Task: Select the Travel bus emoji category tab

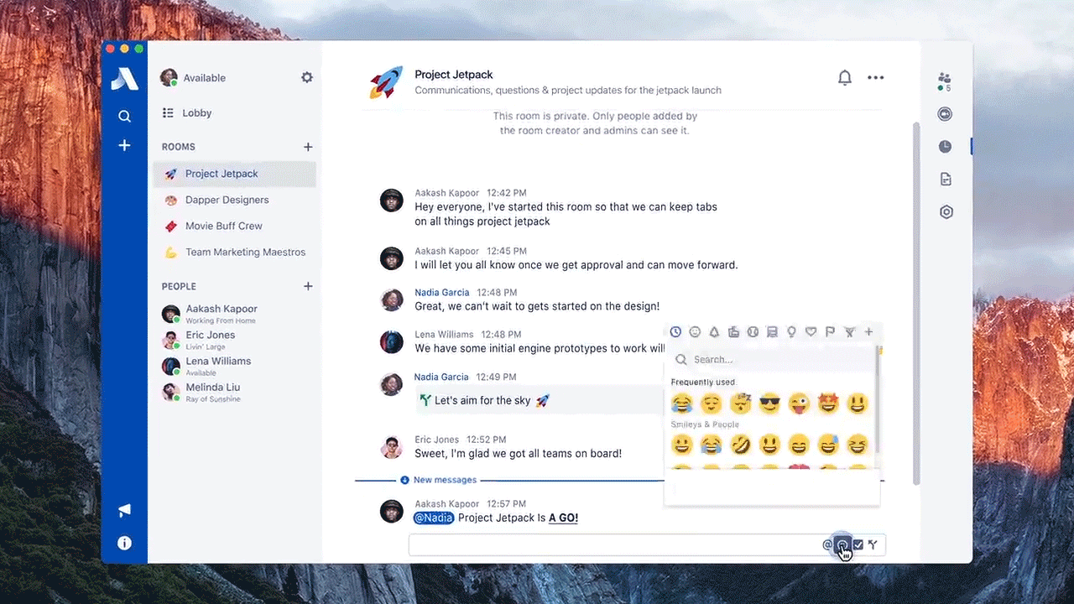Action: [x=772, y=332]
